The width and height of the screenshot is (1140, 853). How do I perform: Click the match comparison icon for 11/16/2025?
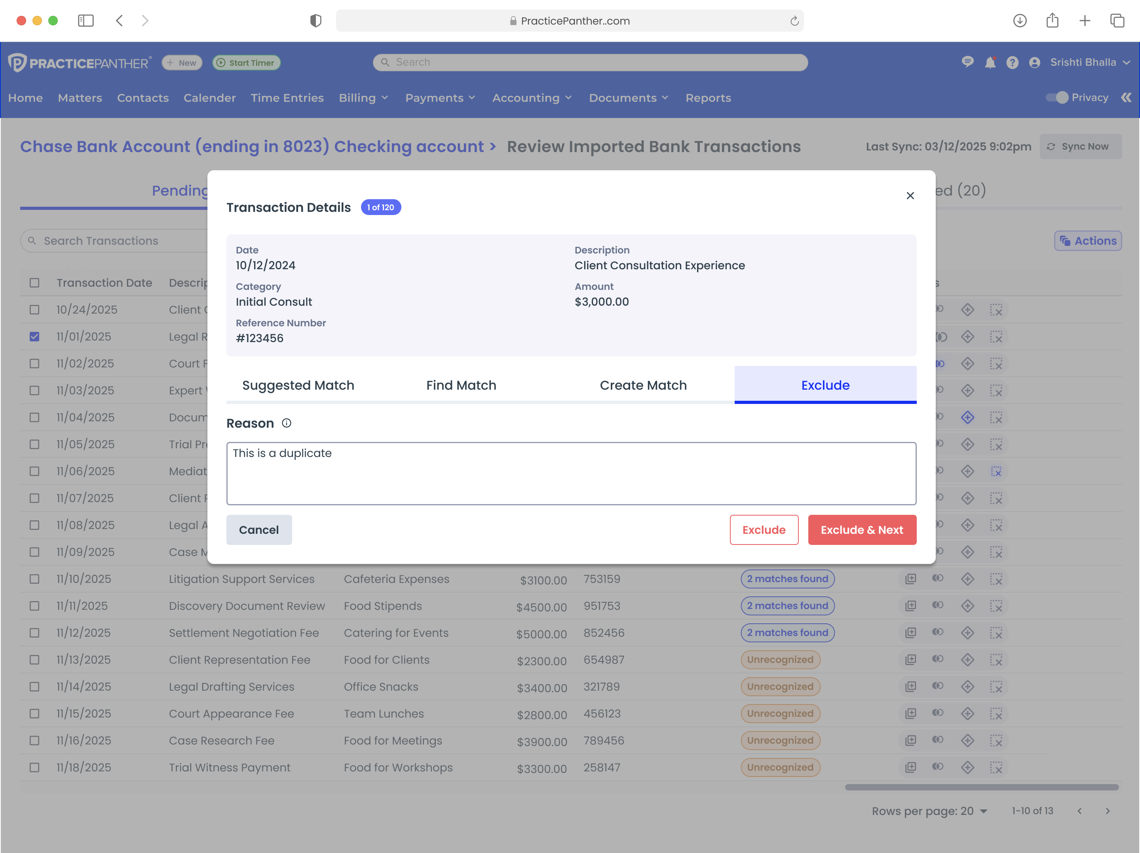938,741
